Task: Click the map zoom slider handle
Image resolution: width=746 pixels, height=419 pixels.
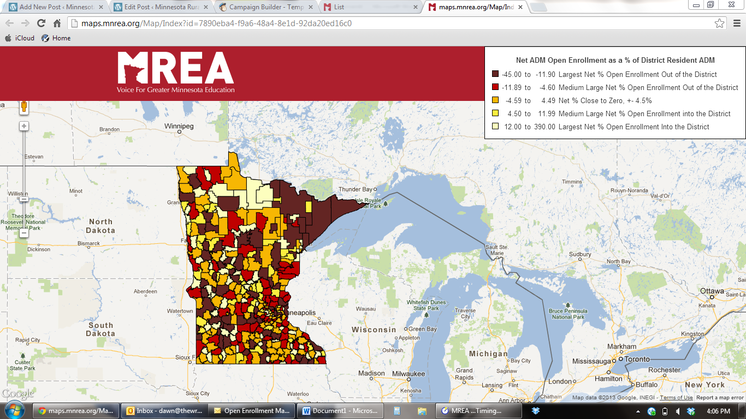Action: click(24, 199)
